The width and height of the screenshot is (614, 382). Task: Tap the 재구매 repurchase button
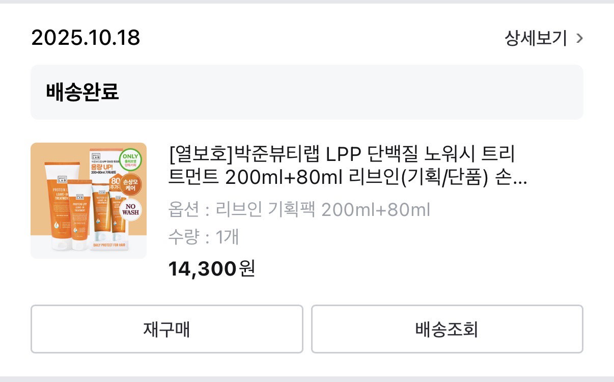(x=166, y=329)
